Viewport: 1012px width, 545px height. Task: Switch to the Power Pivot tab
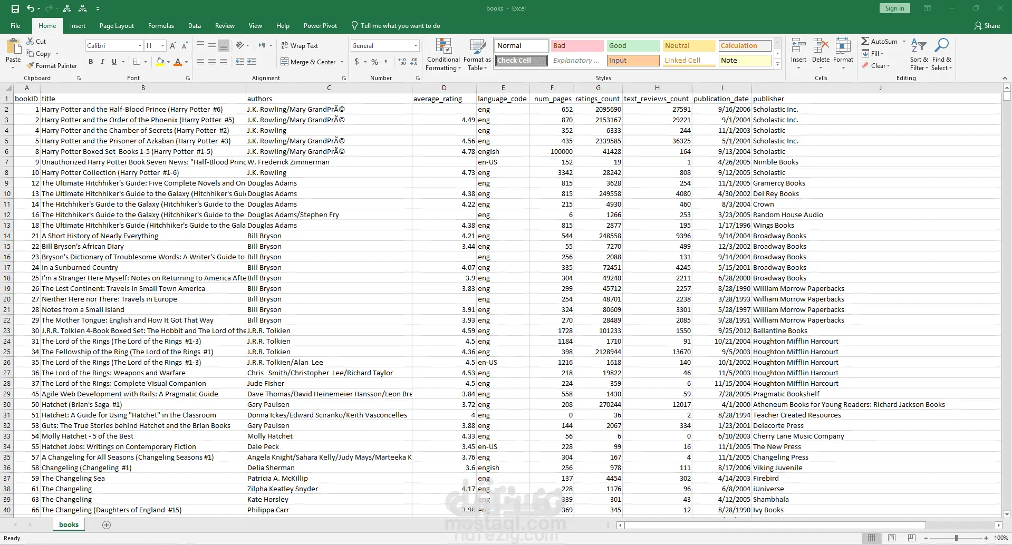tap(320, 26)
